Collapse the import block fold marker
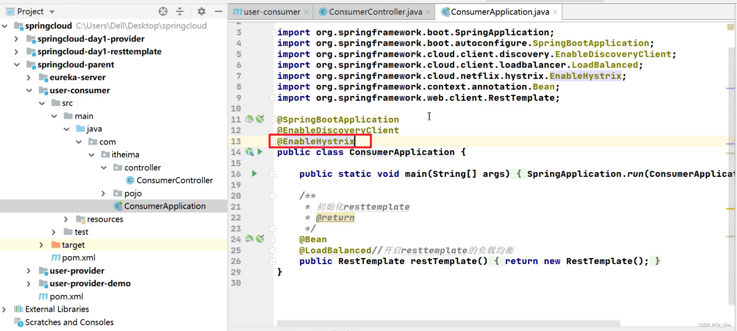 (273, 33)
